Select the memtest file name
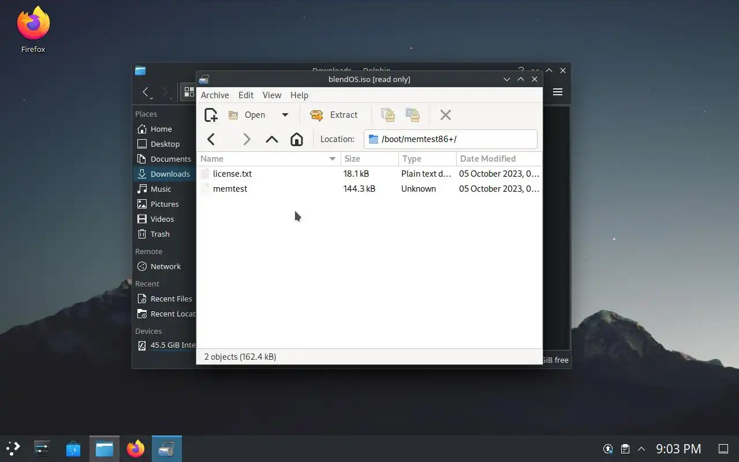Screen dimensions: 739x462 (230, 189)
